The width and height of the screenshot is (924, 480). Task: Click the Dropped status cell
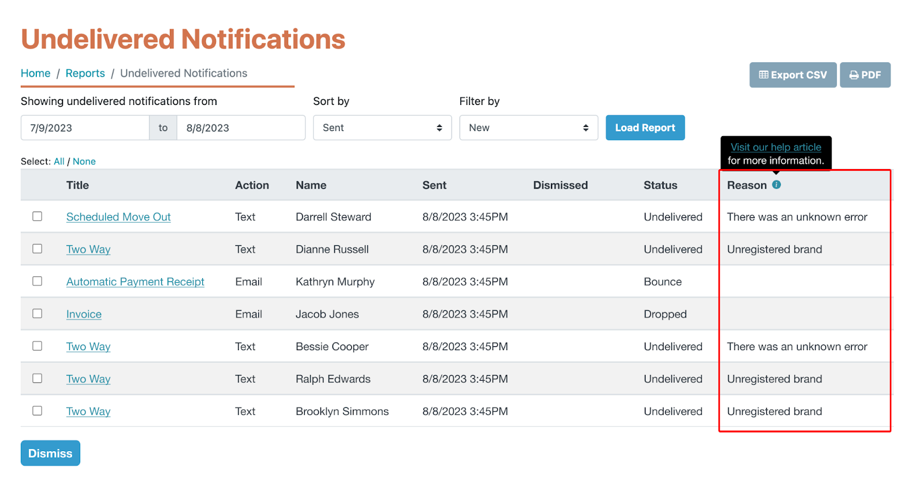point(665,314)
